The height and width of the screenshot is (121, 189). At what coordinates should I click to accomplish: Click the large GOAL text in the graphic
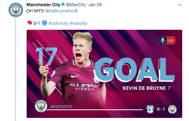pyautogui.click(x=134, y=70)
